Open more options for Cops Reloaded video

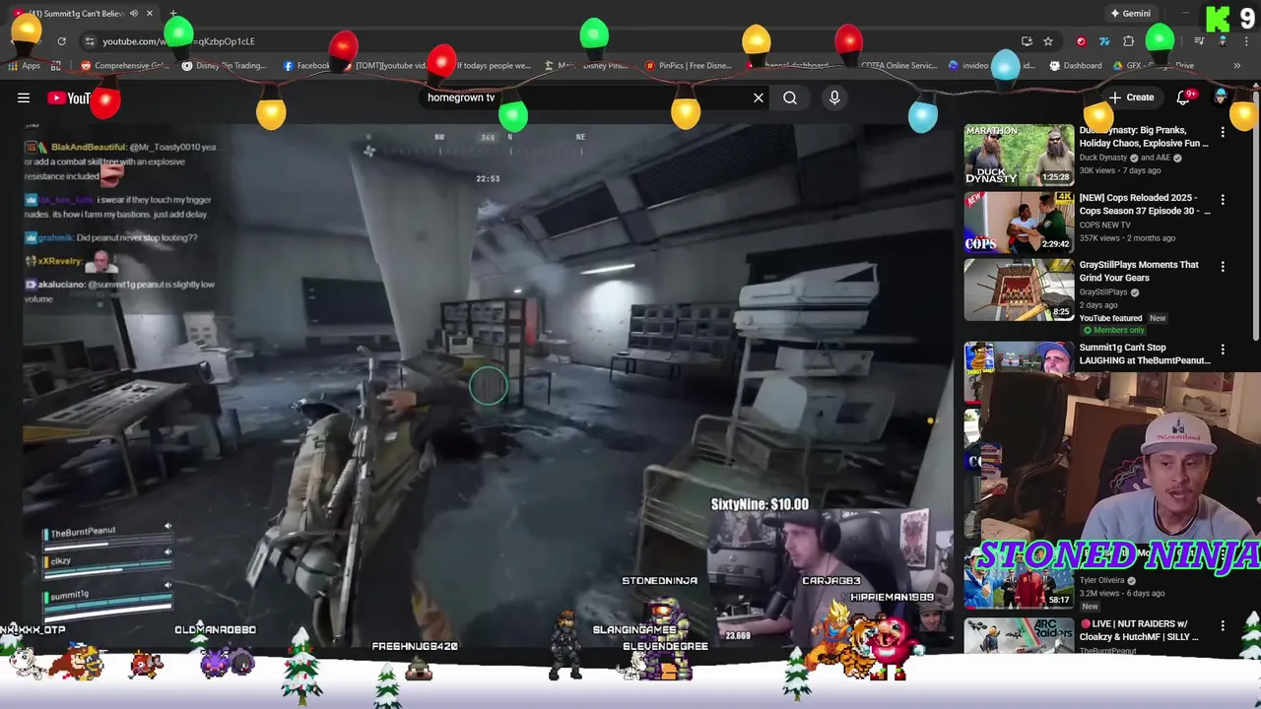pyautogui.click(x=1223, y=200)
